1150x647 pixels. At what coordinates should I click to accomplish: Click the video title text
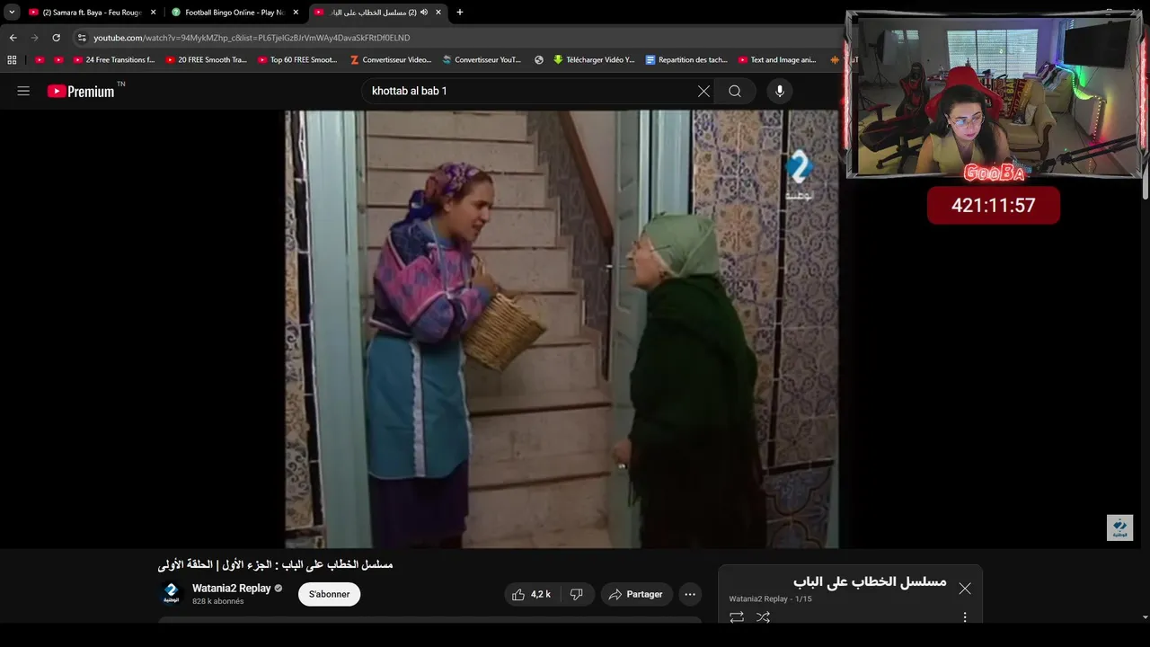click(x=275, y=564)
